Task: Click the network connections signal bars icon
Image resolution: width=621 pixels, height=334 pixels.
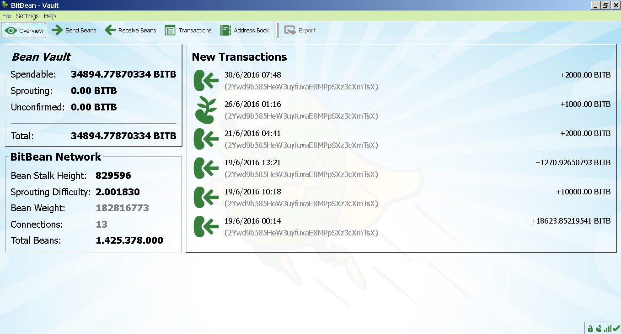Action: [607, 329]
